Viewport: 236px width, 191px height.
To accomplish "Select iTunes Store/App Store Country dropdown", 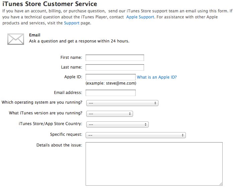I will click(x=117, y=124).
